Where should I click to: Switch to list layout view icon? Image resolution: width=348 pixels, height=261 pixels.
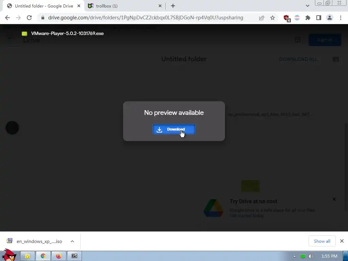point(335,59)
